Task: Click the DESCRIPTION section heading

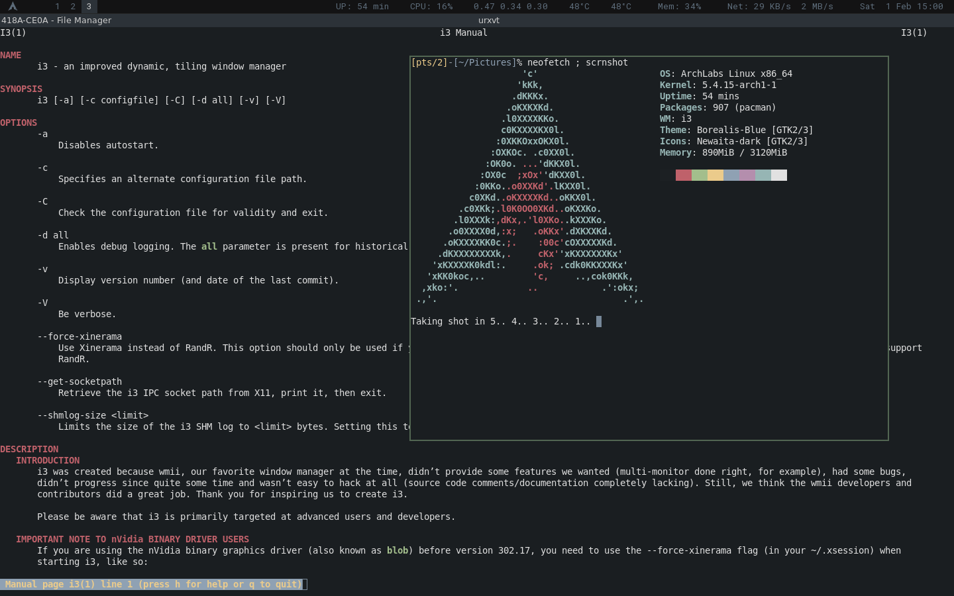Action: pyautogui.click(x=29, y=449)
